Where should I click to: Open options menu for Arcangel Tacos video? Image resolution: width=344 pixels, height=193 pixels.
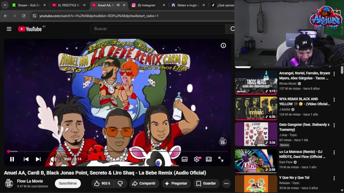(x=334, y=74)
